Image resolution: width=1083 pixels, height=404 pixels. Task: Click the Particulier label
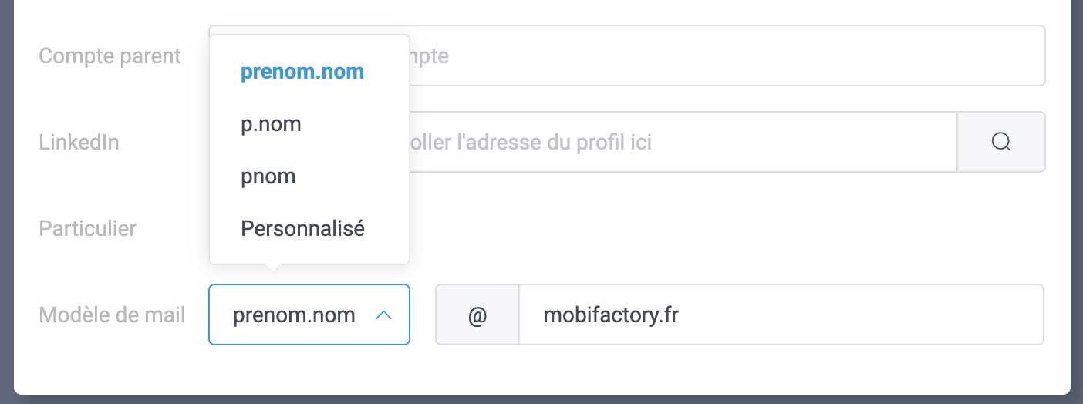click(x=87, y=229)
